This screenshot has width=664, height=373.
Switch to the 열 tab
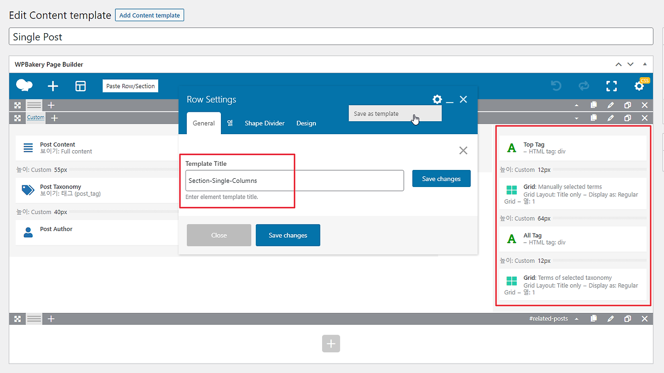tap(230, 123)
